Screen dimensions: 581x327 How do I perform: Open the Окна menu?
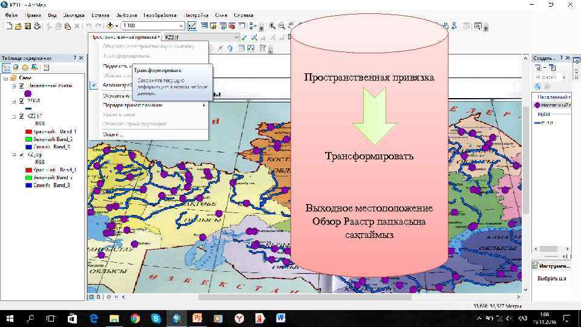coord(221,15)
